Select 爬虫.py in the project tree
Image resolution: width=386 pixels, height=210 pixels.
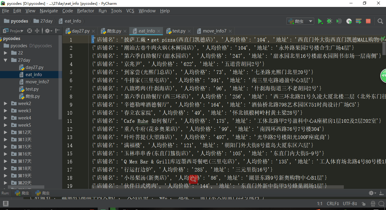click(30, 96)
